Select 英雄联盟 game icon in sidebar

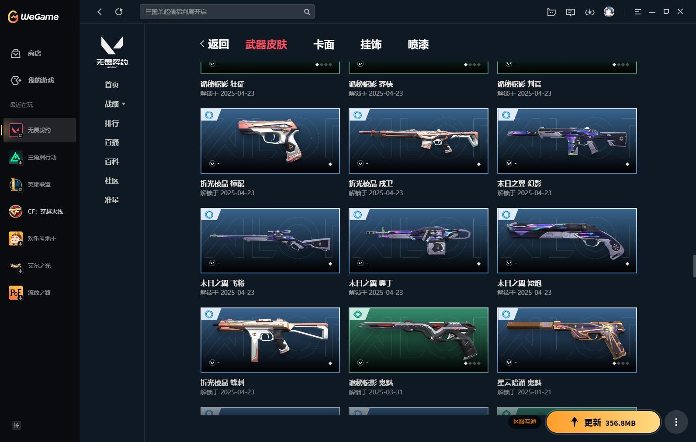coord(16,184)
